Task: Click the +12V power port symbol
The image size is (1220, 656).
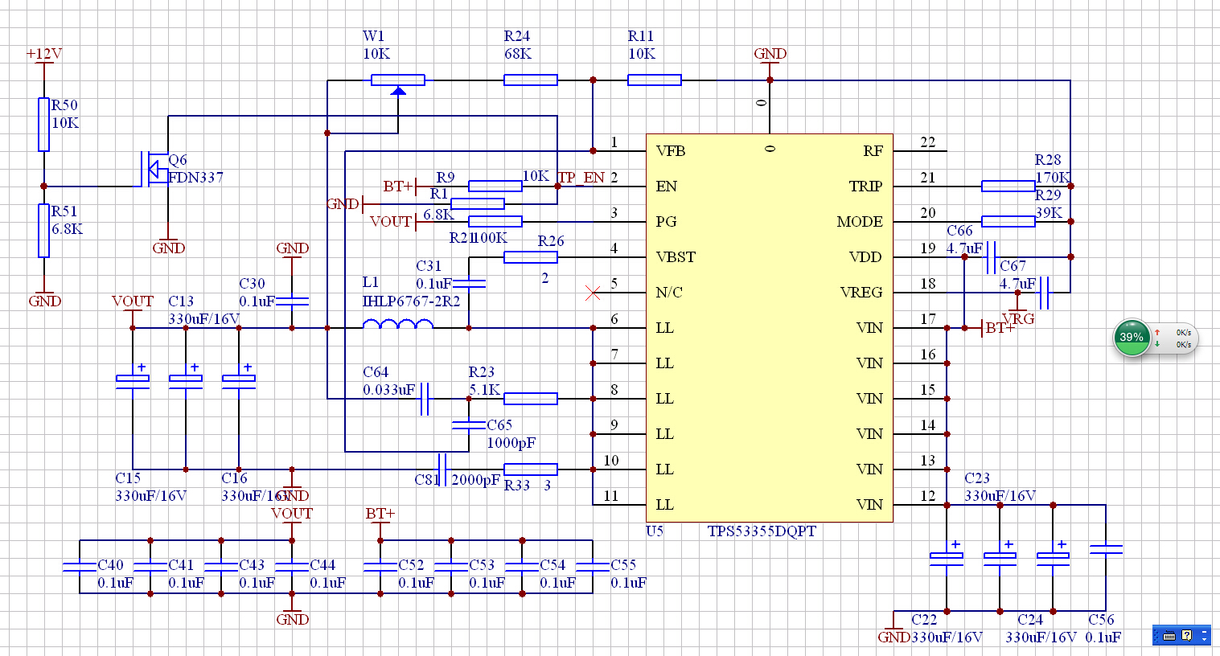Action: pos(44,59)
